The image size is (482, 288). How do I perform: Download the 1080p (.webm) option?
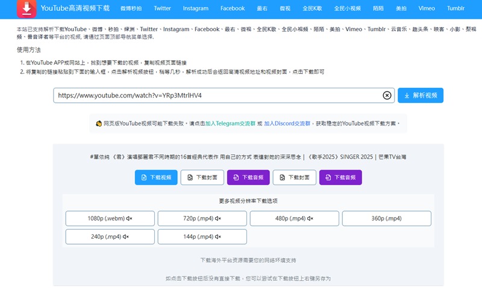(110, 218)
